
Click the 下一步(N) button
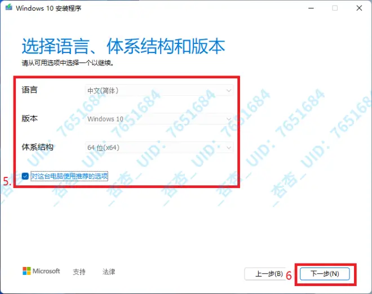click(325, 274)
